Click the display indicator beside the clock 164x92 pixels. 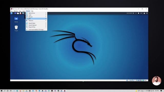tap(133, 13)
